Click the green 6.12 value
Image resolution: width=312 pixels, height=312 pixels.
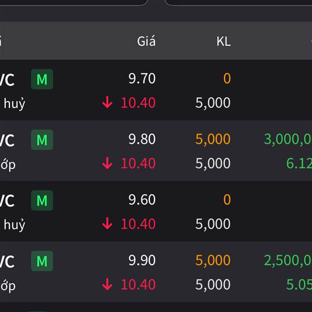click(298, 164)
